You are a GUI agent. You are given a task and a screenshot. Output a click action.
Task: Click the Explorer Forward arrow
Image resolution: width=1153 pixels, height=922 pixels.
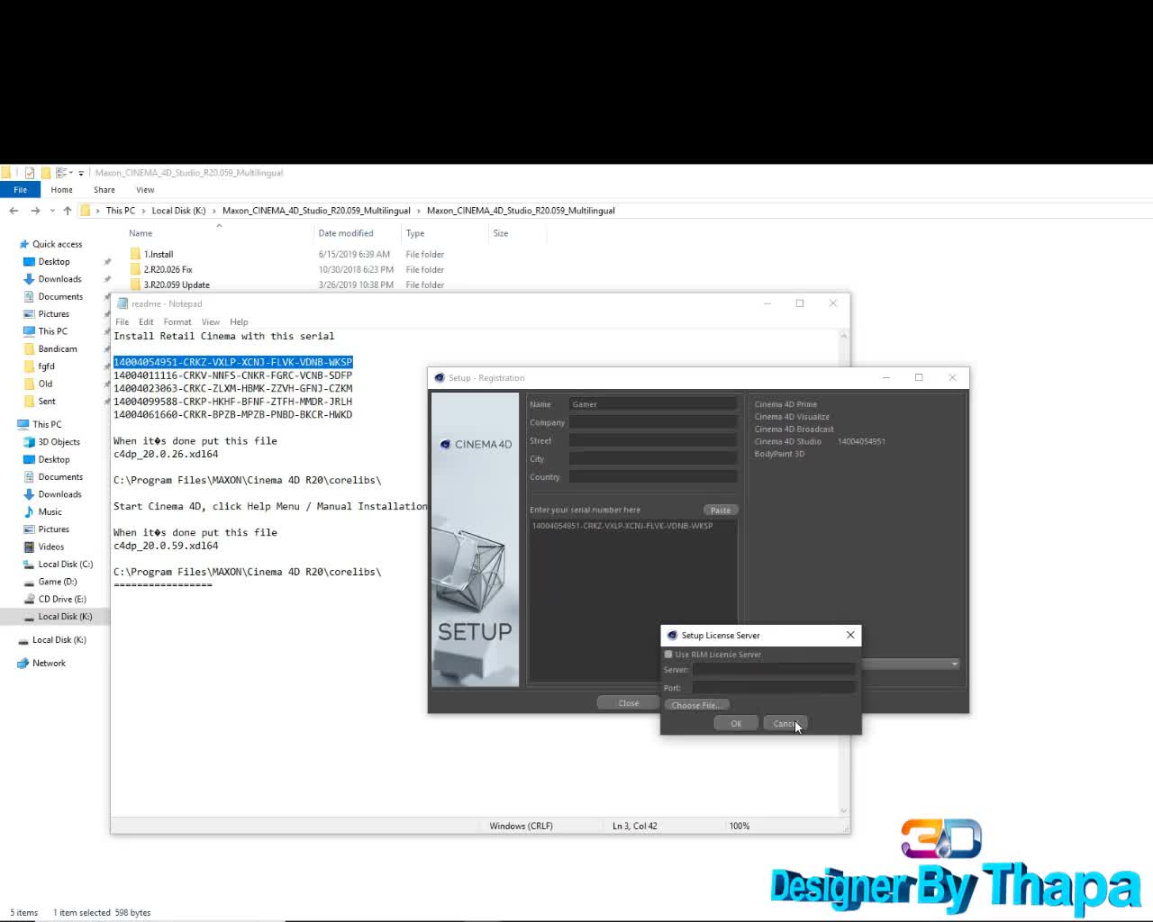click(35, 211)
